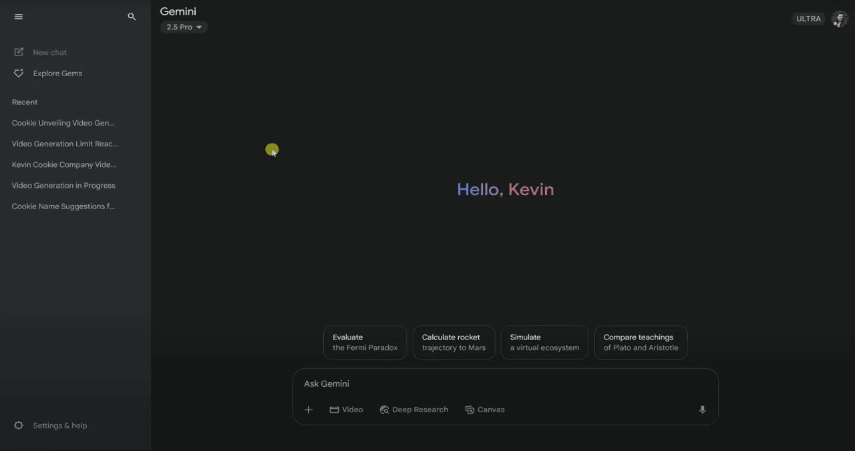Toggle the Video generation chip
855x451 pixels.
point(346,410)
